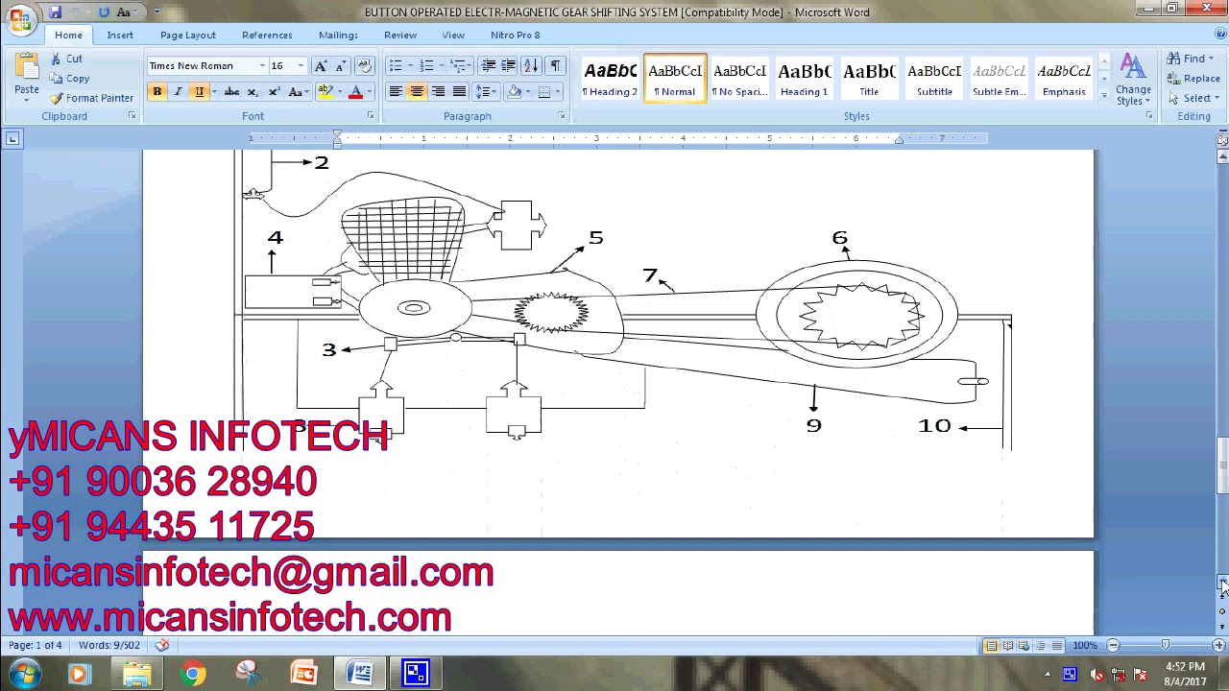
Task: Switch to Outline view
Action: click(1041, 646)
